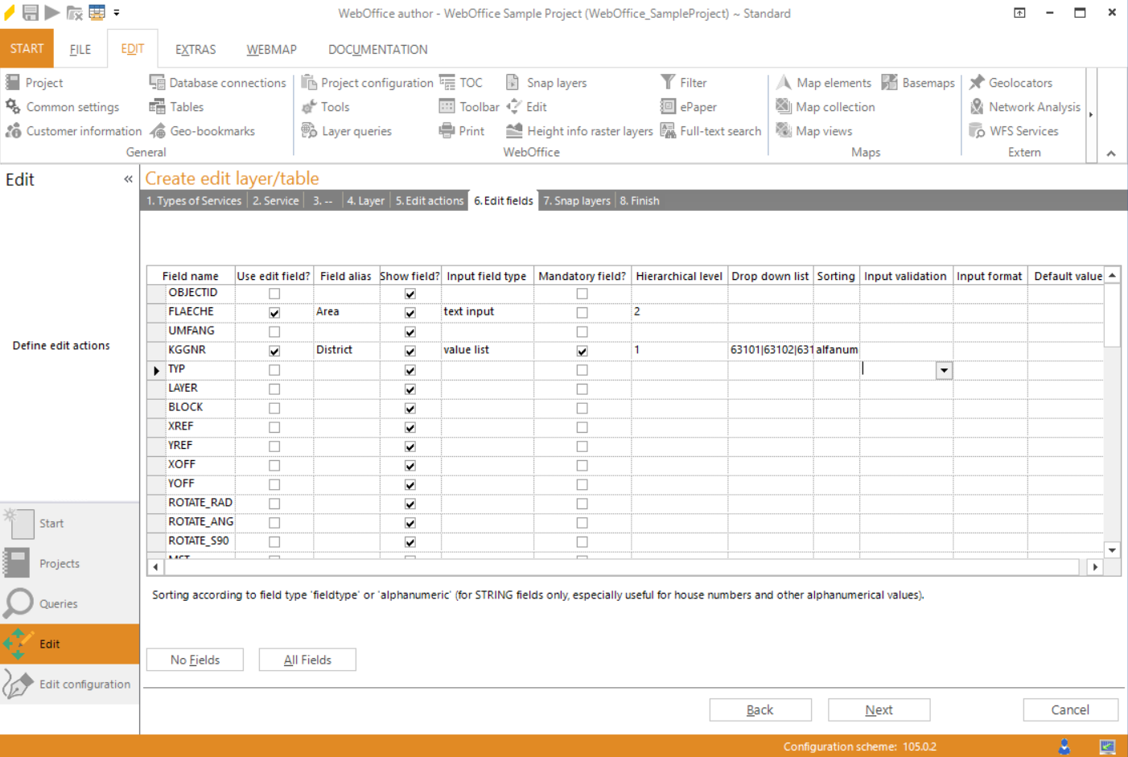Select the Save icon in quick access toolbar
This screenshot has width=1128, height=757.
click(x=31, y=12)
